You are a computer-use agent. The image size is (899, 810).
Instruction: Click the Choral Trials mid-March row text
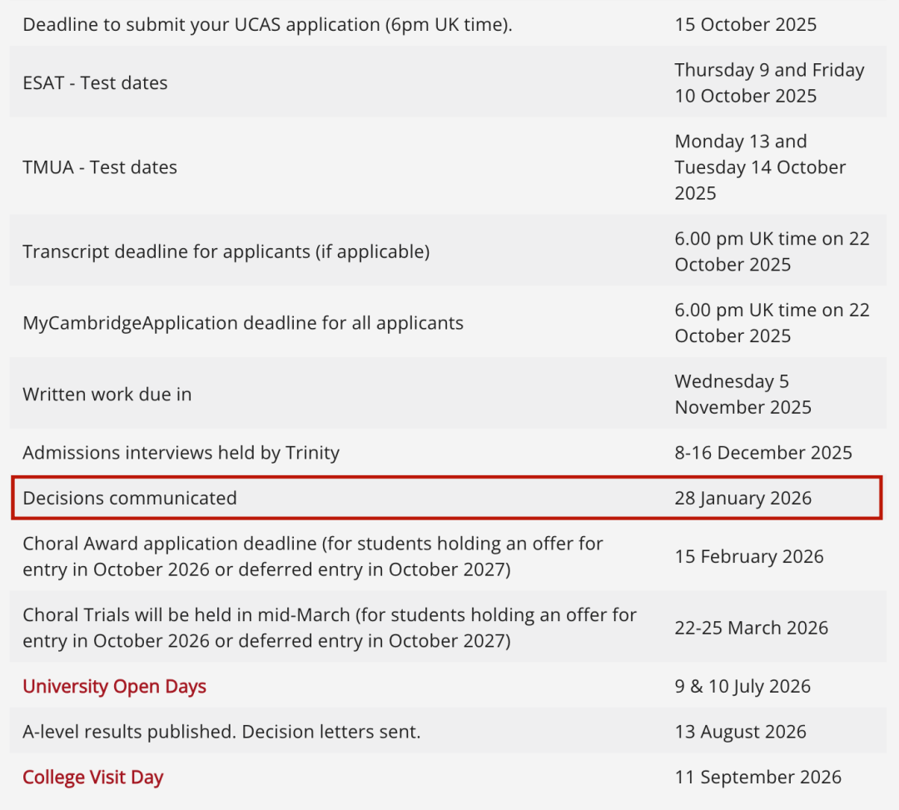pos(329,628)
